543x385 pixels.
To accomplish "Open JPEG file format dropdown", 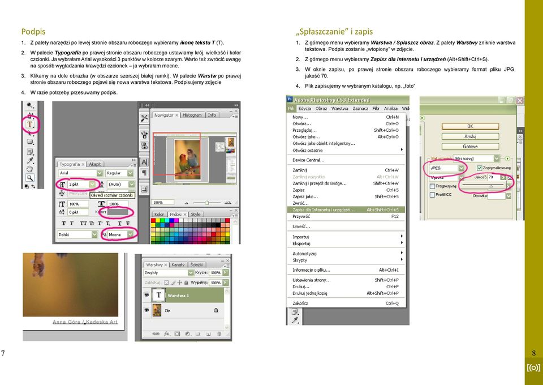I will 461,168.
